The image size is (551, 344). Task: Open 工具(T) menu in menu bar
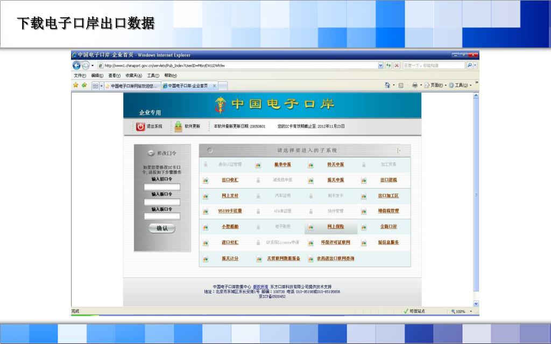[x=153, y=75]
